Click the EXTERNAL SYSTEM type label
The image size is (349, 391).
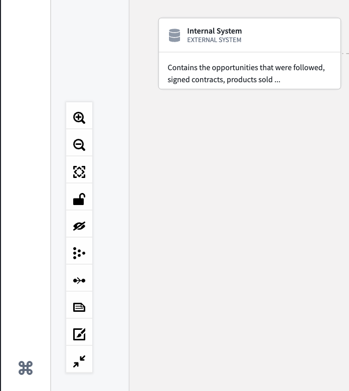click(214, 40)
